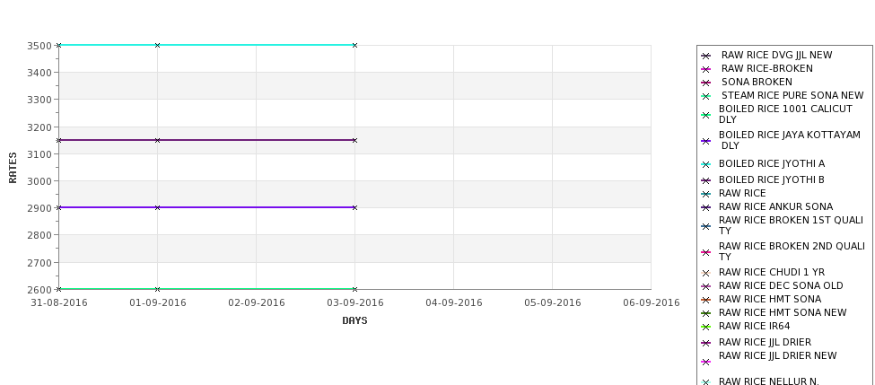Click the RAW RICE DVG JJL NEW legend marker
Viewport: 875px width, 385px height.
point(705,56)
